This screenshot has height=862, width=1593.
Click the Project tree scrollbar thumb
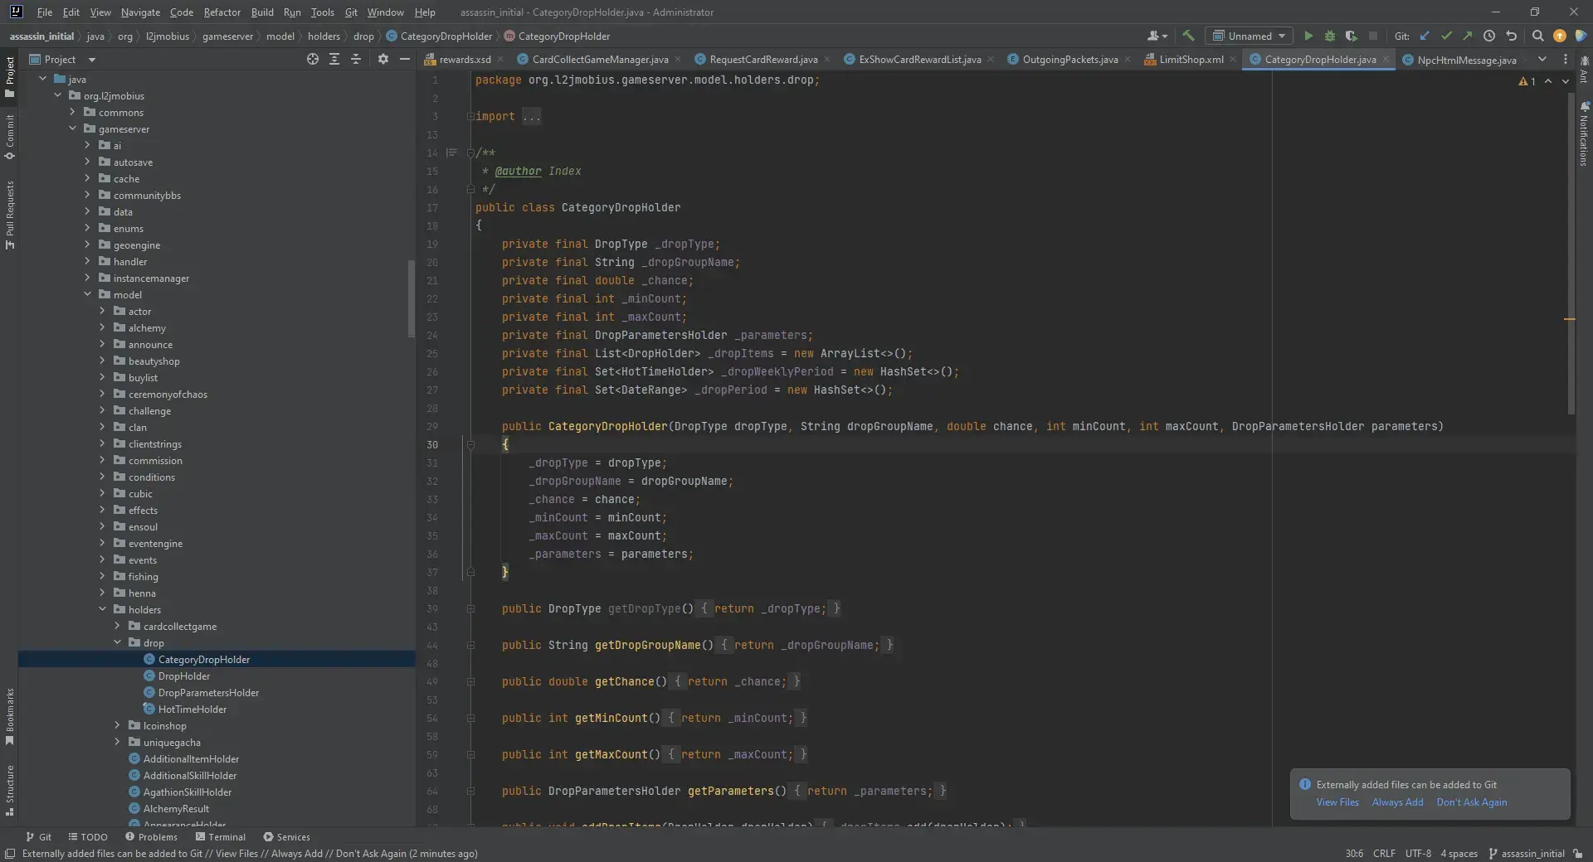pyautogui.click(x=411, y=298)
